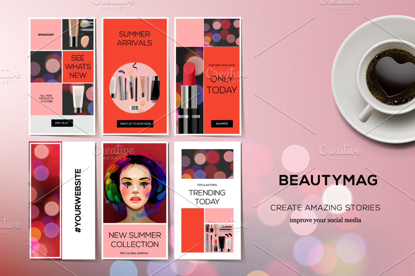Click the bokeh banner above 'POPULAR ITEMS'

point(207,164)
